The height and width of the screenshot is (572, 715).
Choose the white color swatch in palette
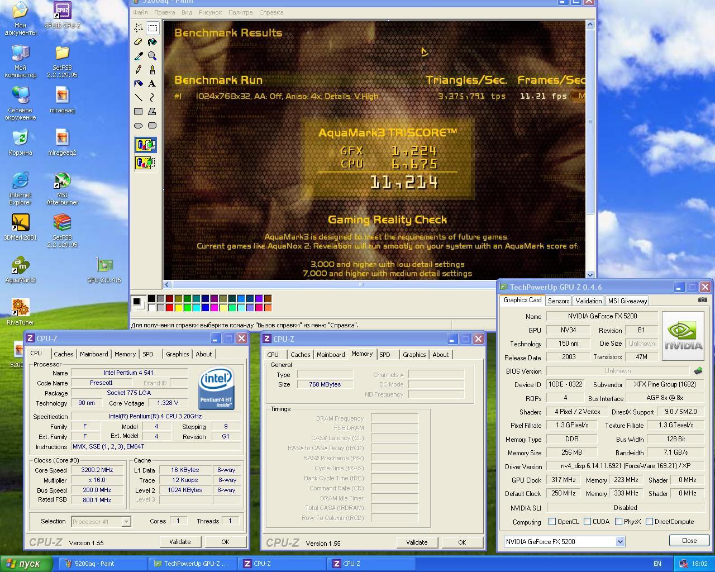tap(151, 307)
